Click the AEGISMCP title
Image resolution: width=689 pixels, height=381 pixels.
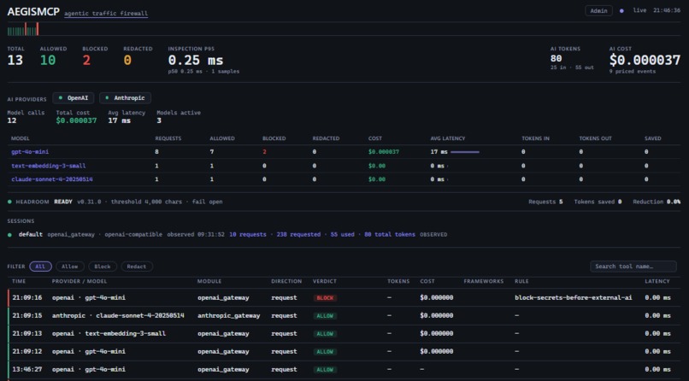(33, 12)
